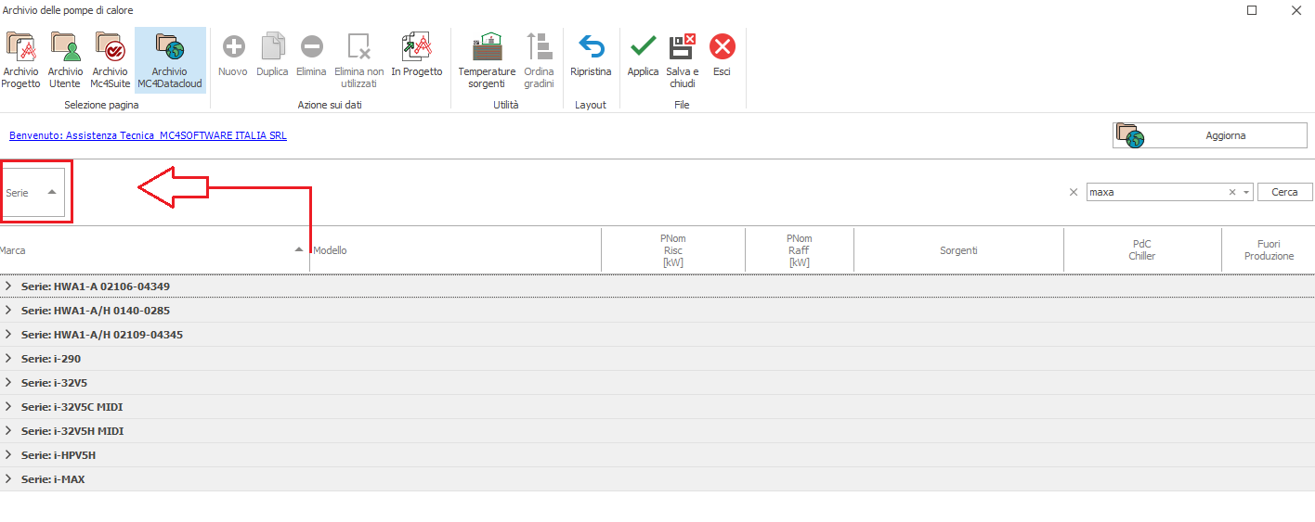Expand the Serie: i-MAX group
This screenshot has height=522, width=1315.
click(x=8, y=479)
